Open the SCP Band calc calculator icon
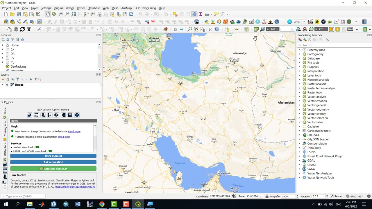 tap(70, 115)
